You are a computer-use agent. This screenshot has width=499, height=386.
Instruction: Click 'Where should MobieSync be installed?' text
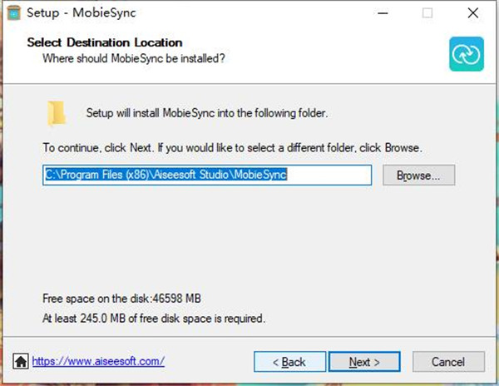click(x=134, y=59)
